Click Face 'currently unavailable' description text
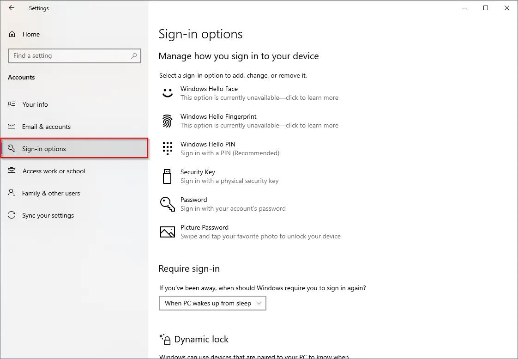The image size is (518, 359). click(259, 97)
